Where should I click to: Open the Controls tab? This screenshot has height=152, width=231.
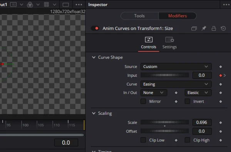click(149, 43)
